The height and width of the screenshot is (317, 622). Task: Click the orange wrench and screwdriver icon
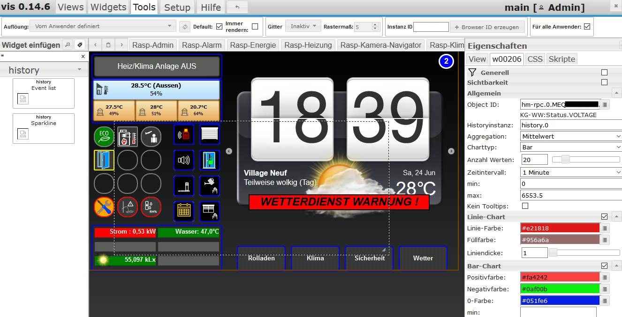click(104, 207)
